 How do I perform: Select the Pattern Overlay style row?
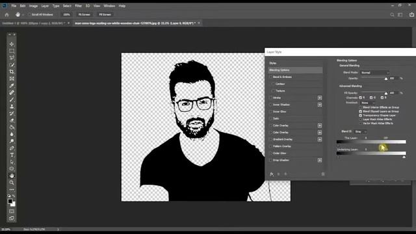[x=296, y=146]
